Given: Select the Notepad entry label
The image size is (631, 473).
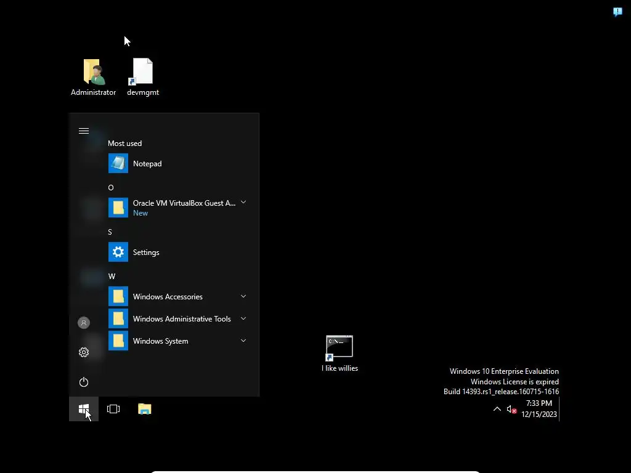Looking at the screenshot, I should [147, 164].
